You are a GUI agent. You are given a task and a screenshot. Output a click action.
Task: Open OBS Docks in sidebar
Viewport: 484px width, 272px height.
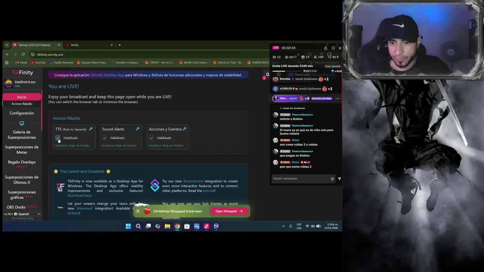click(21, 207)
